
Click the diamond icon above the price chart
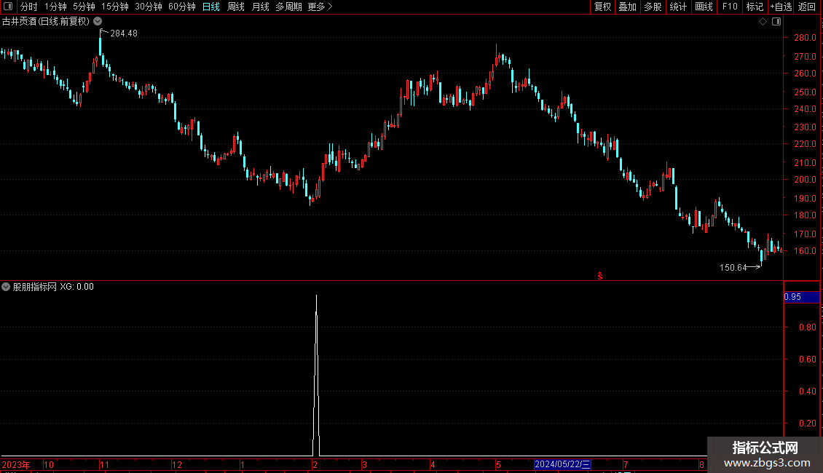coord(763,22)
